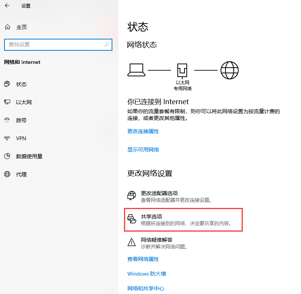
Task: Click the warning triangle beside 网络疑难解答
Action: (x=132, y=242)
